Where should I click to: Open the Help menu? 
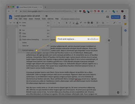(57, 19)
